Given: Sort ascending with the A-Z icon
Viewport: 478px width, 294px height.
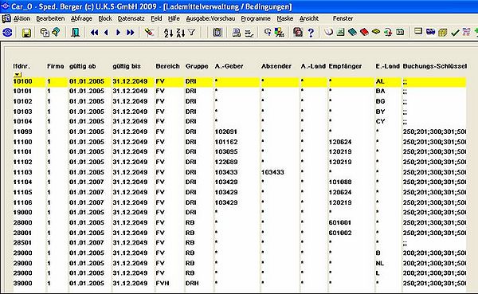Looking at the screenshot, I should pyautogui.click(x=168, y=33).
